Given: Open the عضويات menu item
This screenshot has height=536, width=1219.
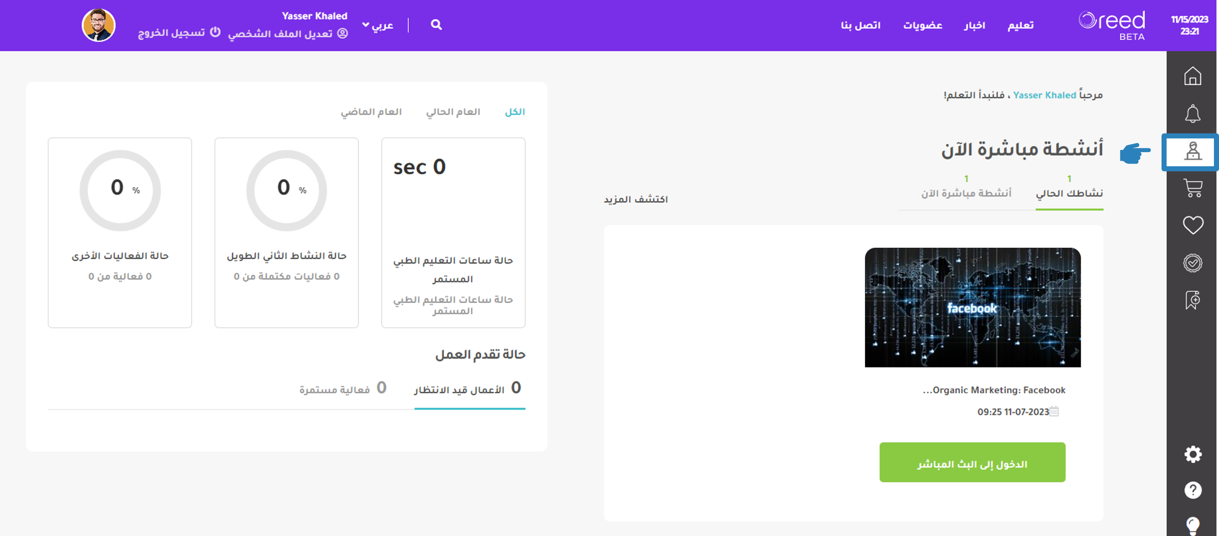Looking at the screenshot, I should click(922, 25).
